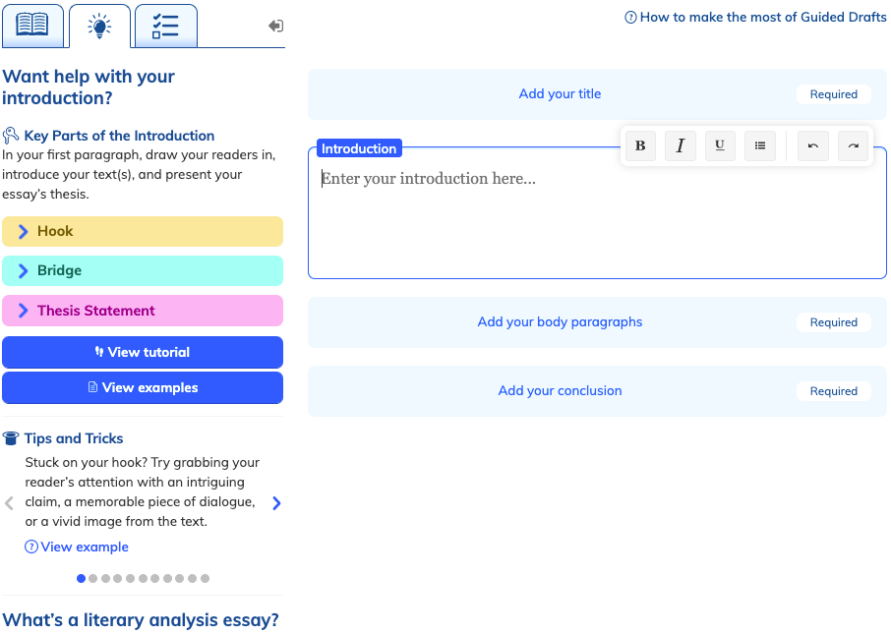This screenshot has width=891, height=635.
Task: Click Add your body paragraphs
Action: coord(560,322)
